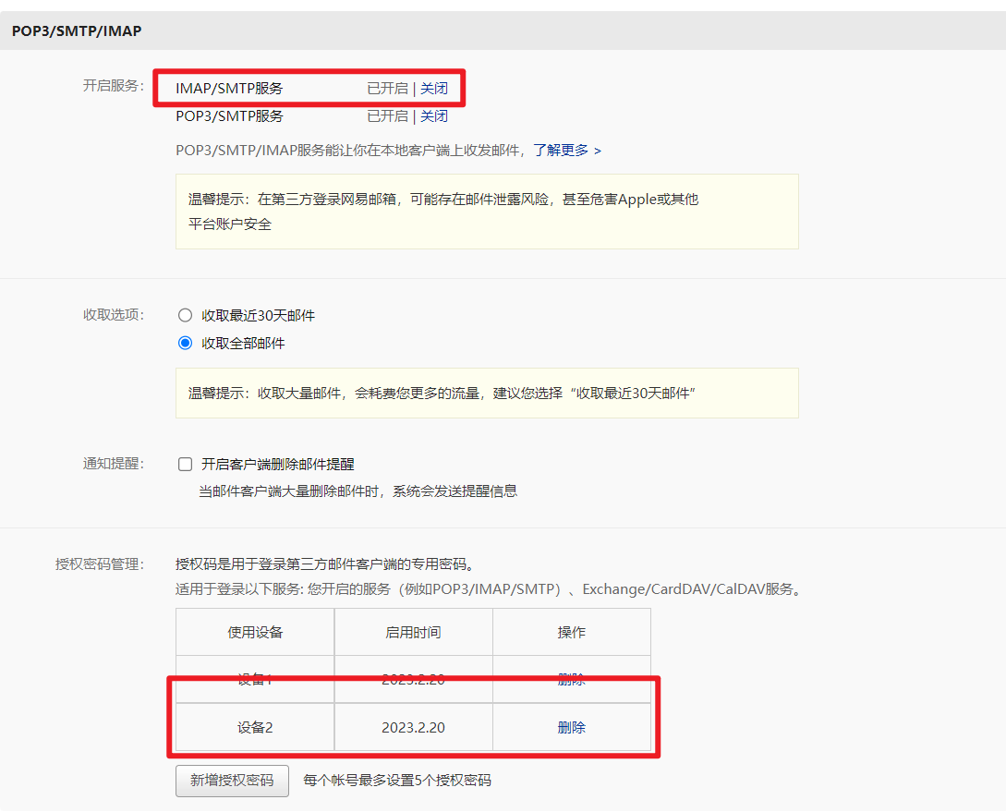点击"收取选项"标签
Image resolution: width=1006 pixels, height=812 pixels.
[x=115, y=313]
